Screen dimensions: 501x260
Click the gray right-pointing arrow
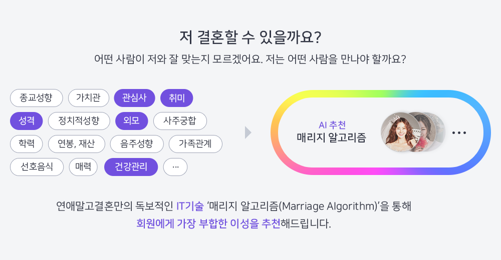click(x=248, y=132)
